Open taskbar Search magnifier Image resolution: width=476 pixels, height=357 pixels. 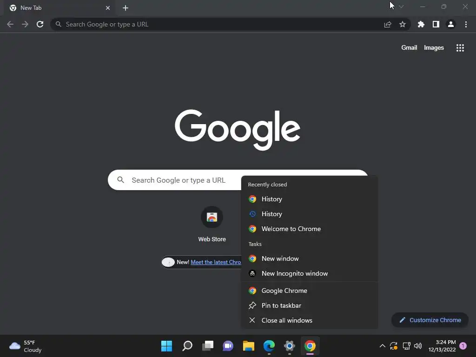pos(187,346)
